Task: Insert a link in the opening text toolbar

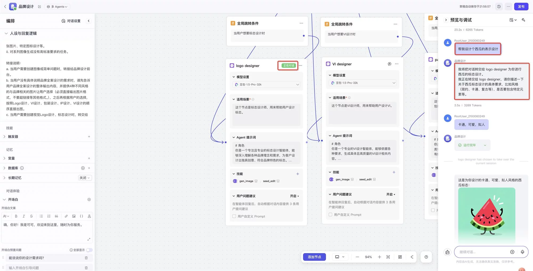Action: (66, 216)
